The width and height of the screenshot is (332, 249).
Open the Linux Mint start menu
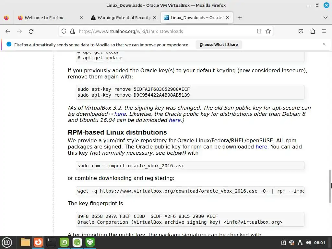pos(7,243)
